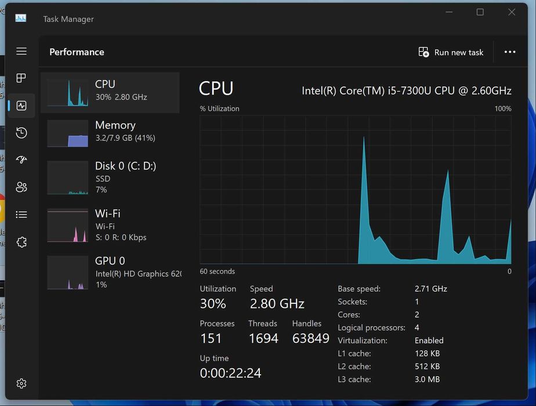
Task: Open the App history page icon
Action: point(21,133)
